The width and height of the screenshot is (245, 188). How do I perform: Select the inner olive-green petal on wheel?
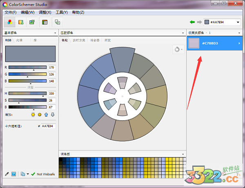click(134, 104)
